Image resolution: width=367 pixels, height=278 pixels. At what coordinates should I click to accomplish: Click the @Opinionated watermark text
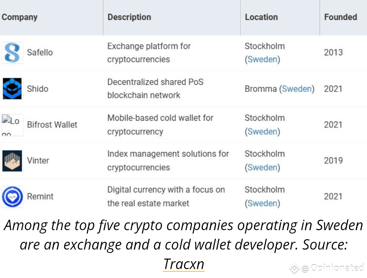point(333,268)
